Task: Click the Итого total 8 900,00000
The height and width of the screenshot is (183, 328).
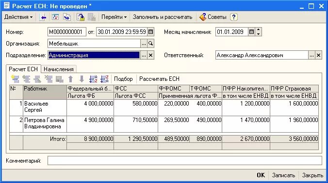Action: [x=90, y=139]
